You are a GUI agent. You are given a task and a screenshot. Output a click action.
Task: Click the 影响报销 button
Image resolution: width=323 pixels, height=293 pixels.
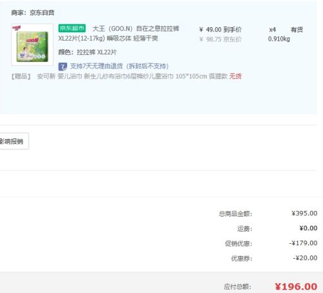pos(13,141)
